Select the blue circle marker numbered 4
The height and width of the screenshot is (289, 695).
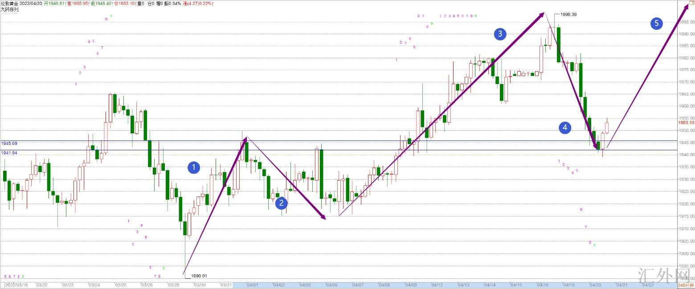pyautogui.click(x=565, y=128)
